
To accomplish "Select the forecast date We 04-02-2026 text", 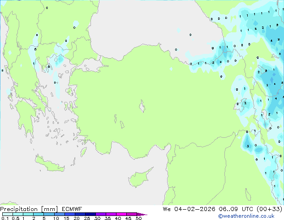I will pyautogui.click(x=189, y=209).
